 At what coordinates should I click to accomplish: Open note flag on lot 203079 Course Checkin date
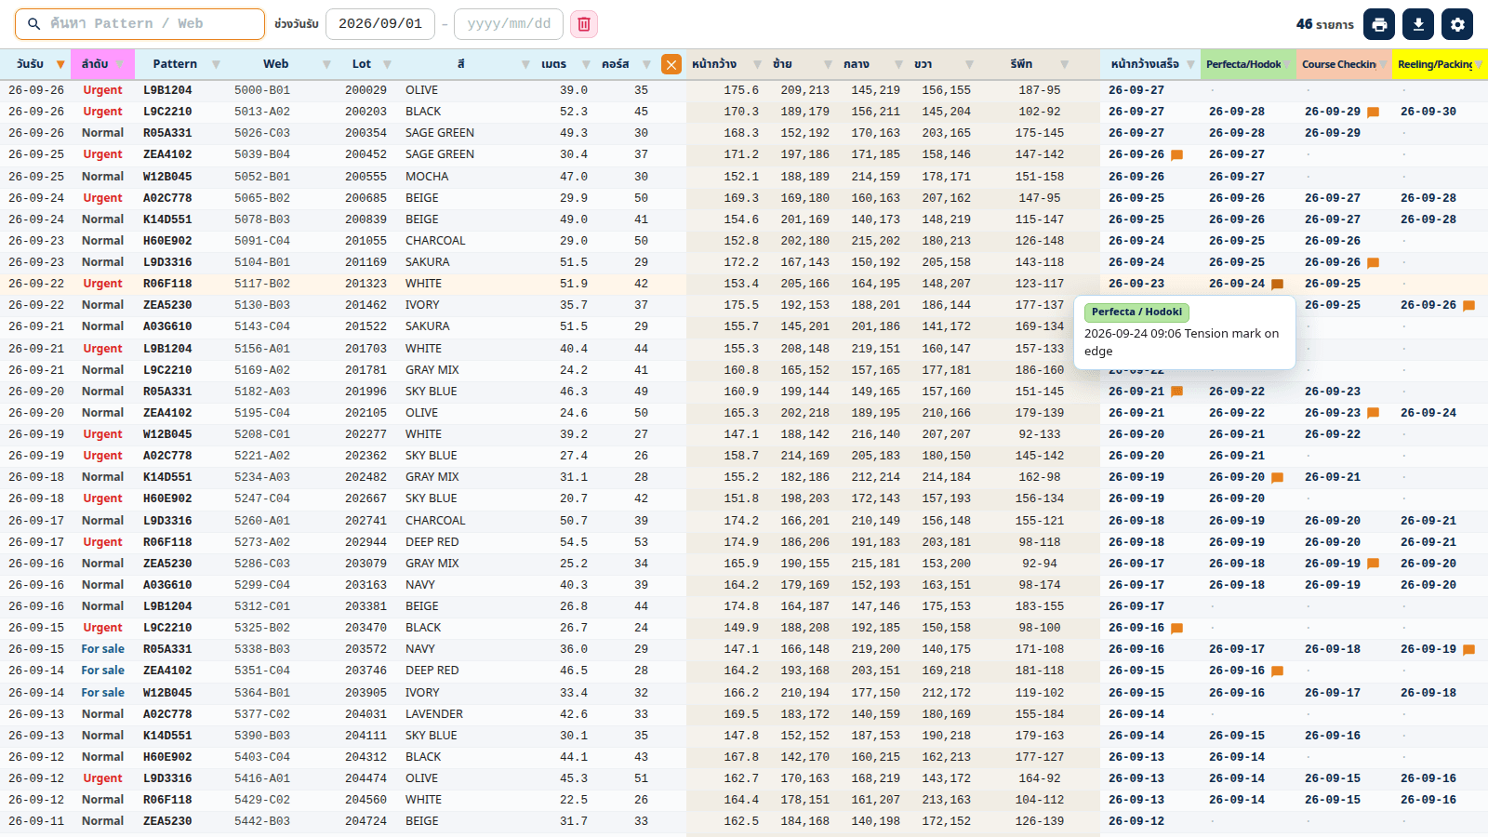[1373, 565]
